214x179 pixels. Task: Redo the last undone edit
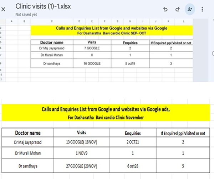pos(177,9)
